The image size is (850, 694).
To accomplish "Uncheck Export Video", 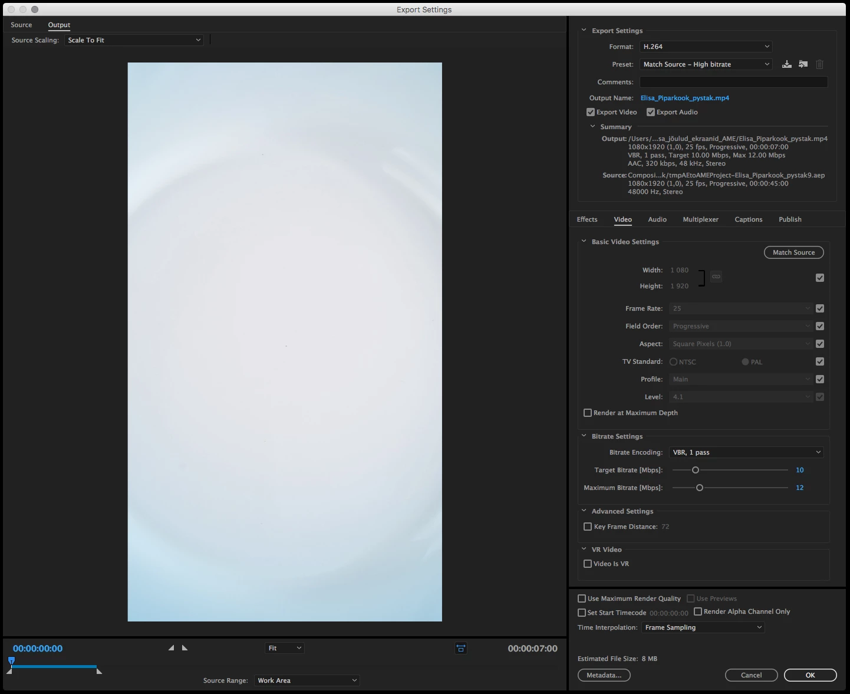I will 591,112.
